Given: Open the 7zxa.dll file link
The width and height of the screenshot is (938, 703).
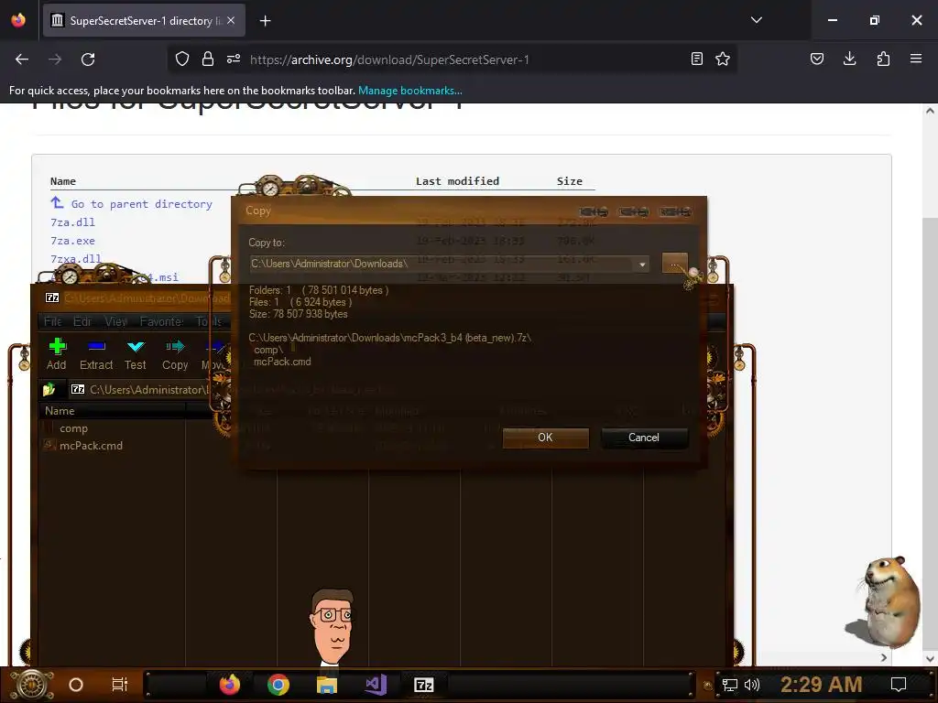Looking at the screenshot, I should 75,259.
